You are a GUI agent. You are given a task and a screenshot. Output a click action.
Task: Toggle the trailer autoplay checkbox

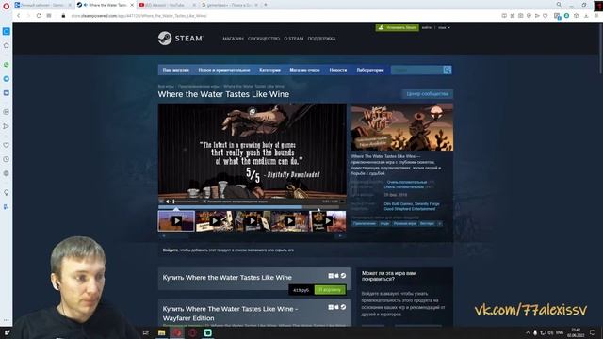pyautogui.click(x=204, y=202)
